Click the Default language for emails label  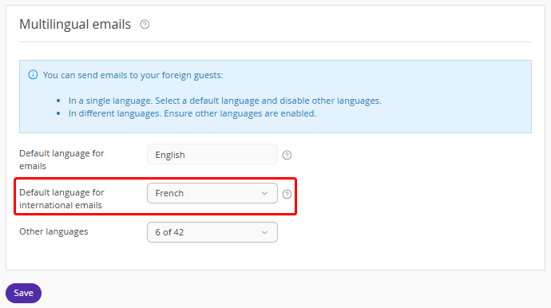(61, 160)
